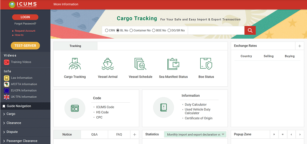307x144 pixels.
Task: Click the Forgot Password link
Action: (25, 24)
